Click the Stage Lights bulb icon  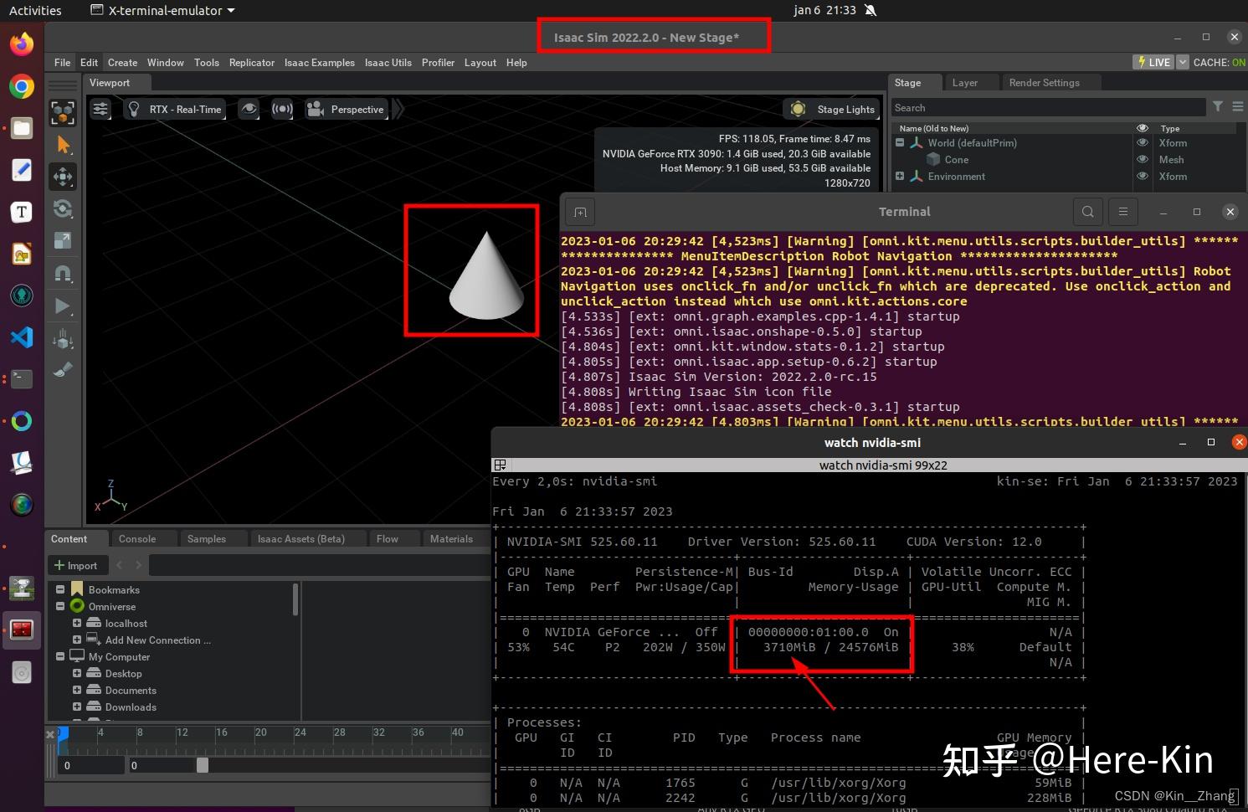[798, 109]
